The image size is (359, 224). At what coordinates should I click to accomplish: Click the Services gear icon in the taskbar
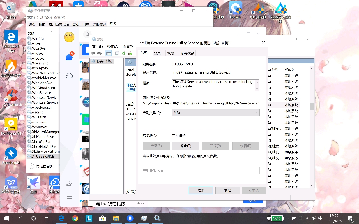pos(157,218)
